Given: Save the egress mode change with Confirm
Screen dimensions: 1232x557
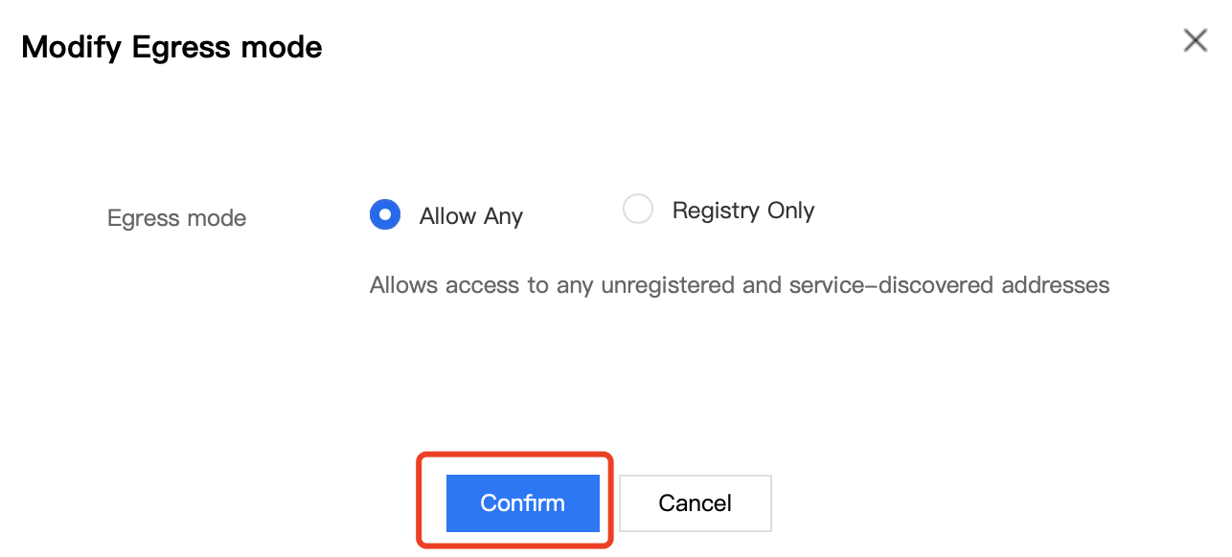Looking at the screenshot, I should tap(522, 503).
